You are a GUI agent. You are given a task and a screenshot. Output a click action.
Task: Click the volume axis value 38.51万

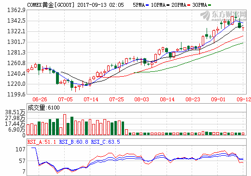pos(15,112)
